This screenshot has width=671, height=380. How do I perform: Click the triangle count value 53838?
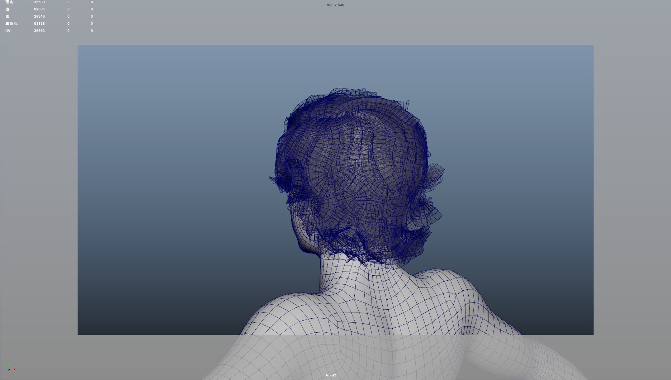point(39,24)
